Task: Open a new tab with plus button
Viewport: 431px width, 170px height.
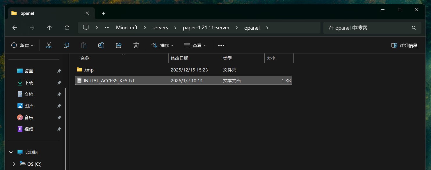Action: coord(104,13)
